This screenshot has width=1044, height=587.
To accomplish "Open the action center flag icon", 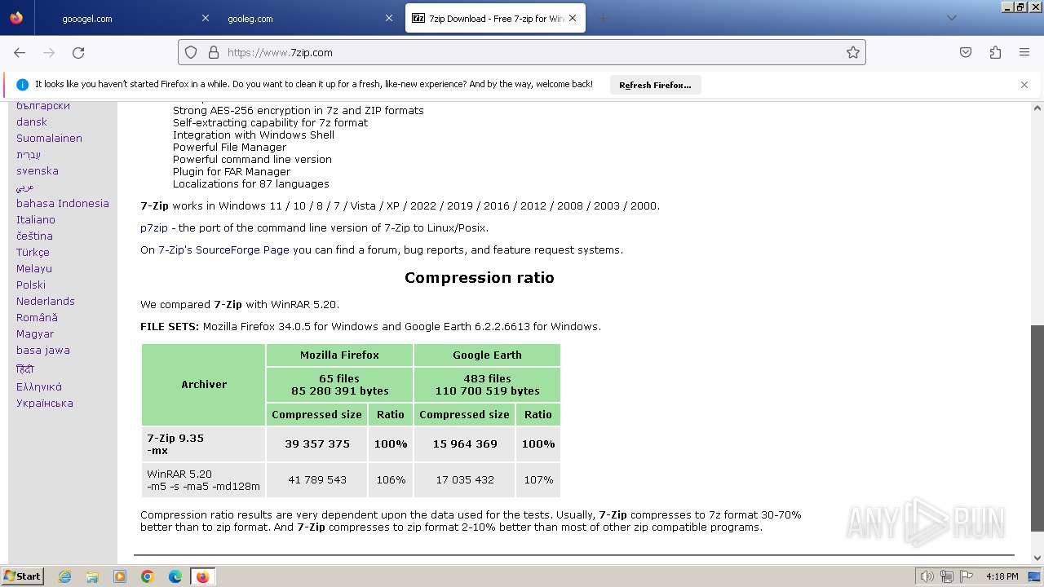I will tap(967, 576).
